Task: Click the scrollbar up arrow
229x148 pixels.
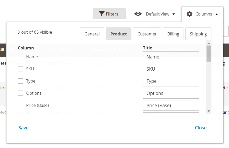Action: 209,43
